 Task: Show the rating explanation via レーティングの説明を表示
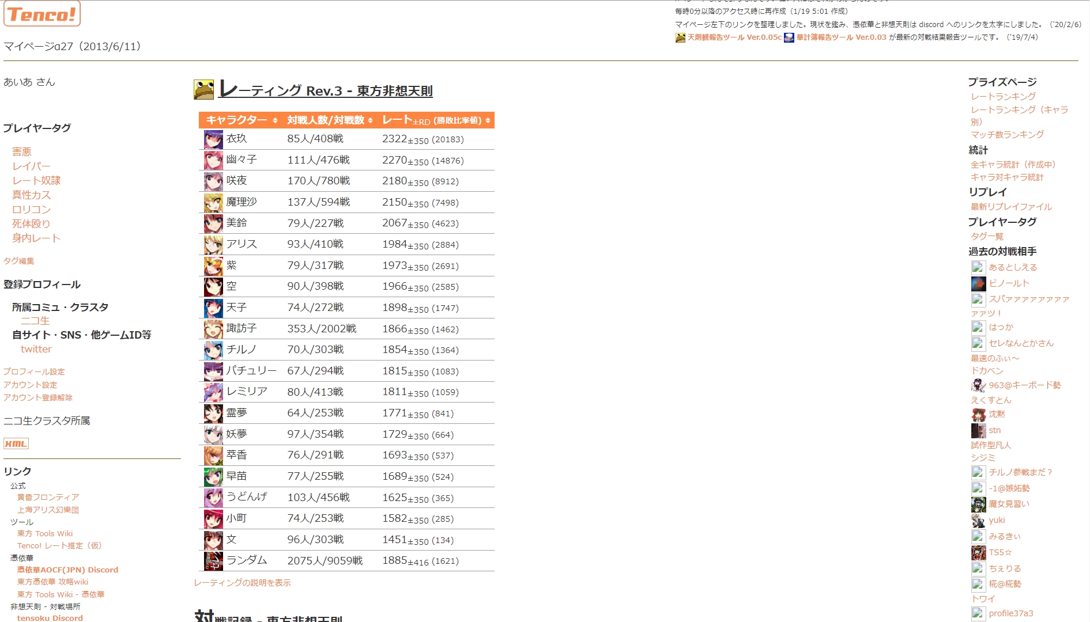(x=242, y=583)
